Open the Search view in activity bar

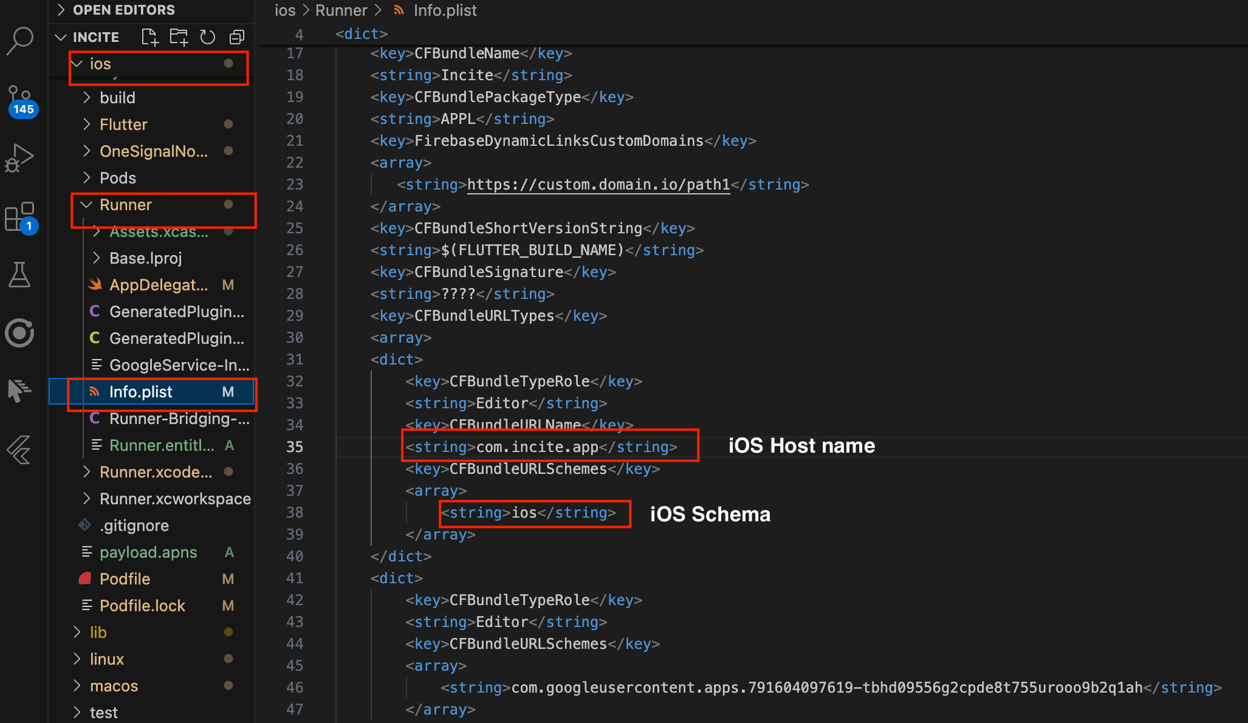[x=20, y=40]
